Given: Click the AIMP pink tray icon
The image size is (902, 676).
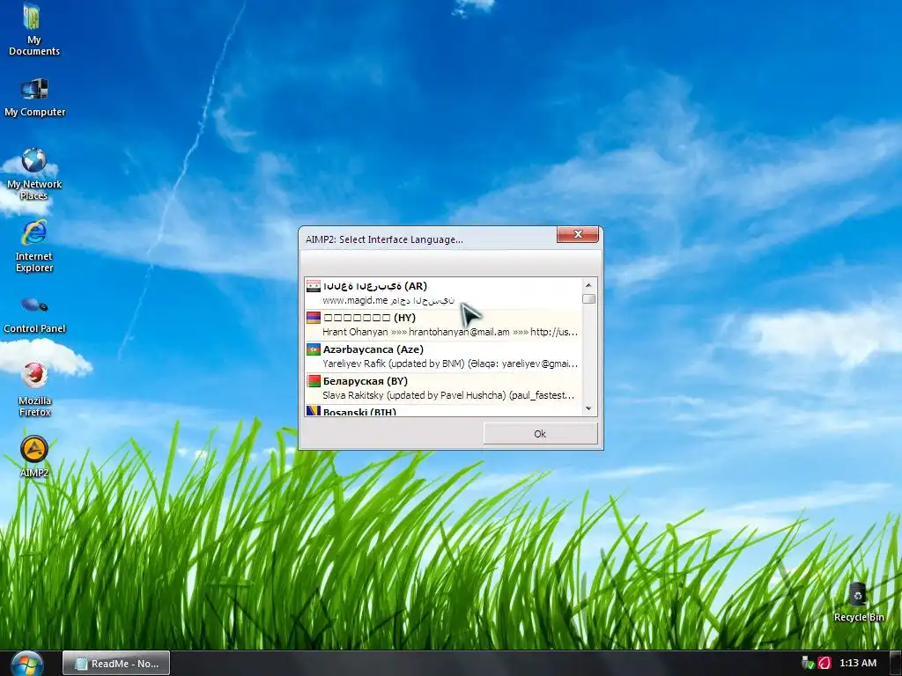Looking at the screenshot, I should (824, 663).
